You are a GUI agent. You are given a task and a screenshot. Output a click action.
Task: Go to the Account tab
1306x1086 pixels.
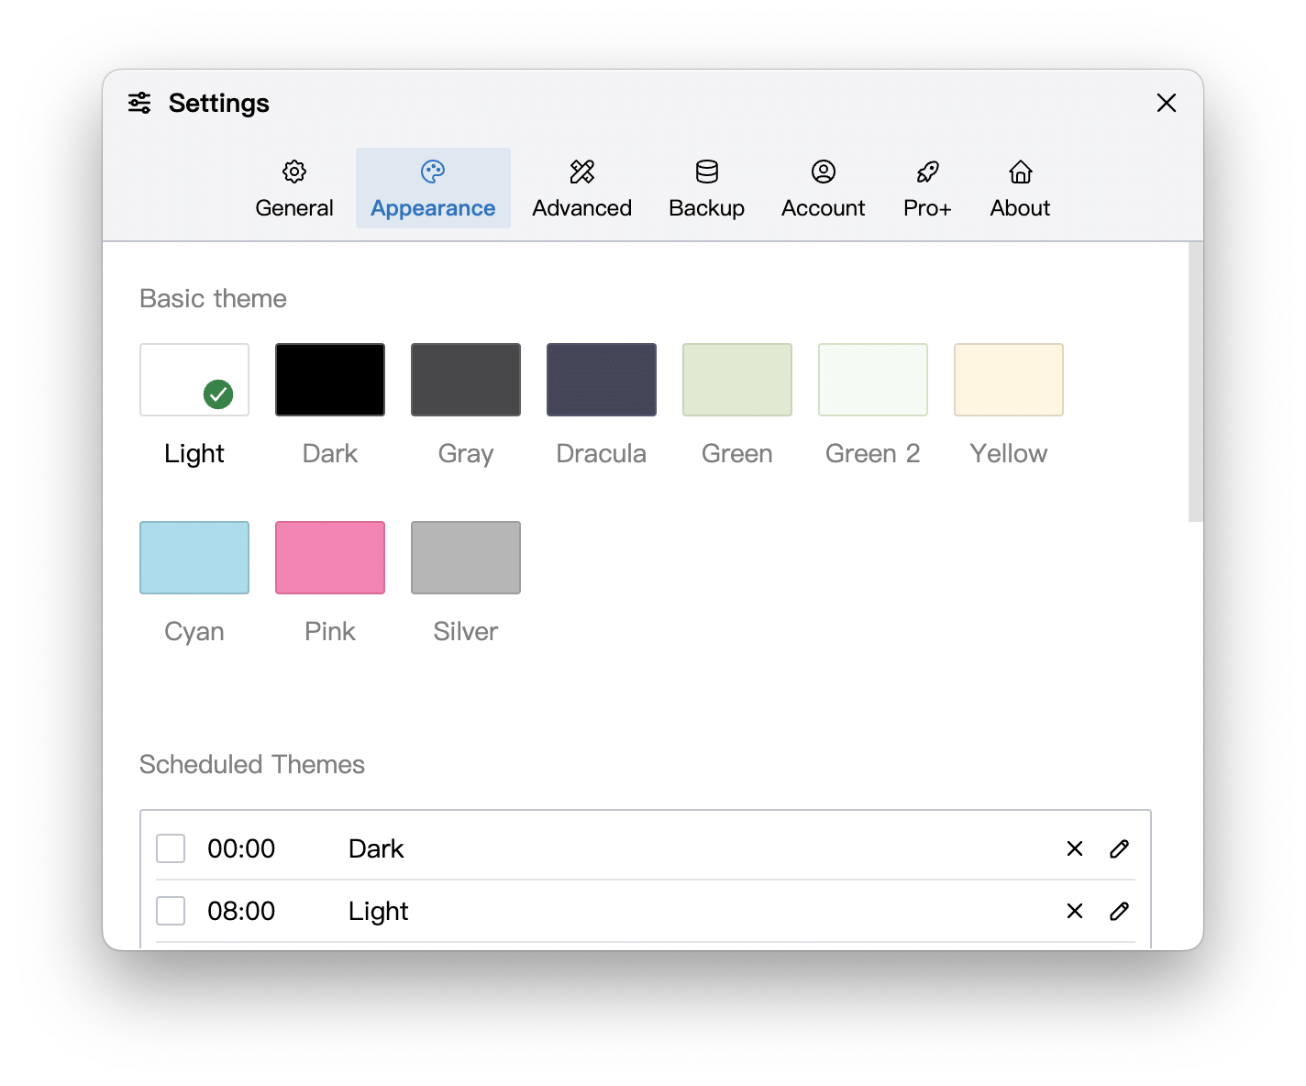(824, 189)
